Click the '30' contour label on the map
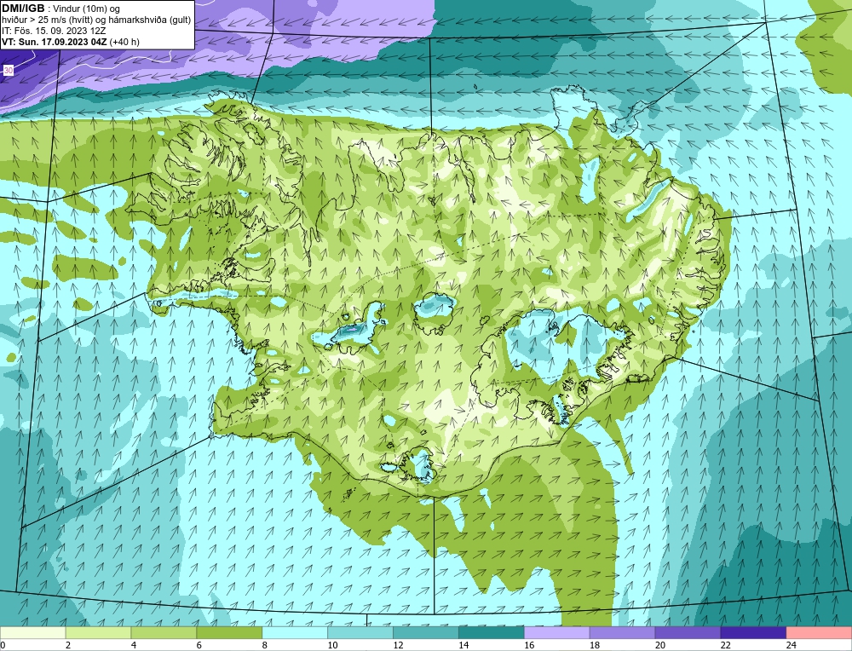The height and width of the screenshot is (651, 852). click(9, 71)
